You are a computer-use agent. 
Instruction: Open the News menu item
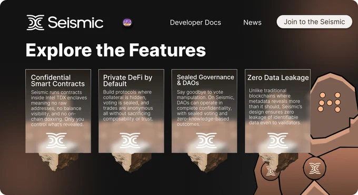252,23
